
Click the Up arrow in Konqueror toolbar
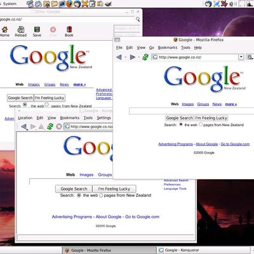pyautogui.click(x=41, y=126)
